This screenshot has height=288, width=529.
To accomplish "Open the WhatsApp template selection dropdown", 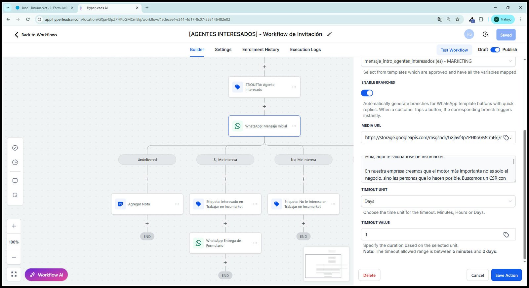I will [x=438, y=61].
